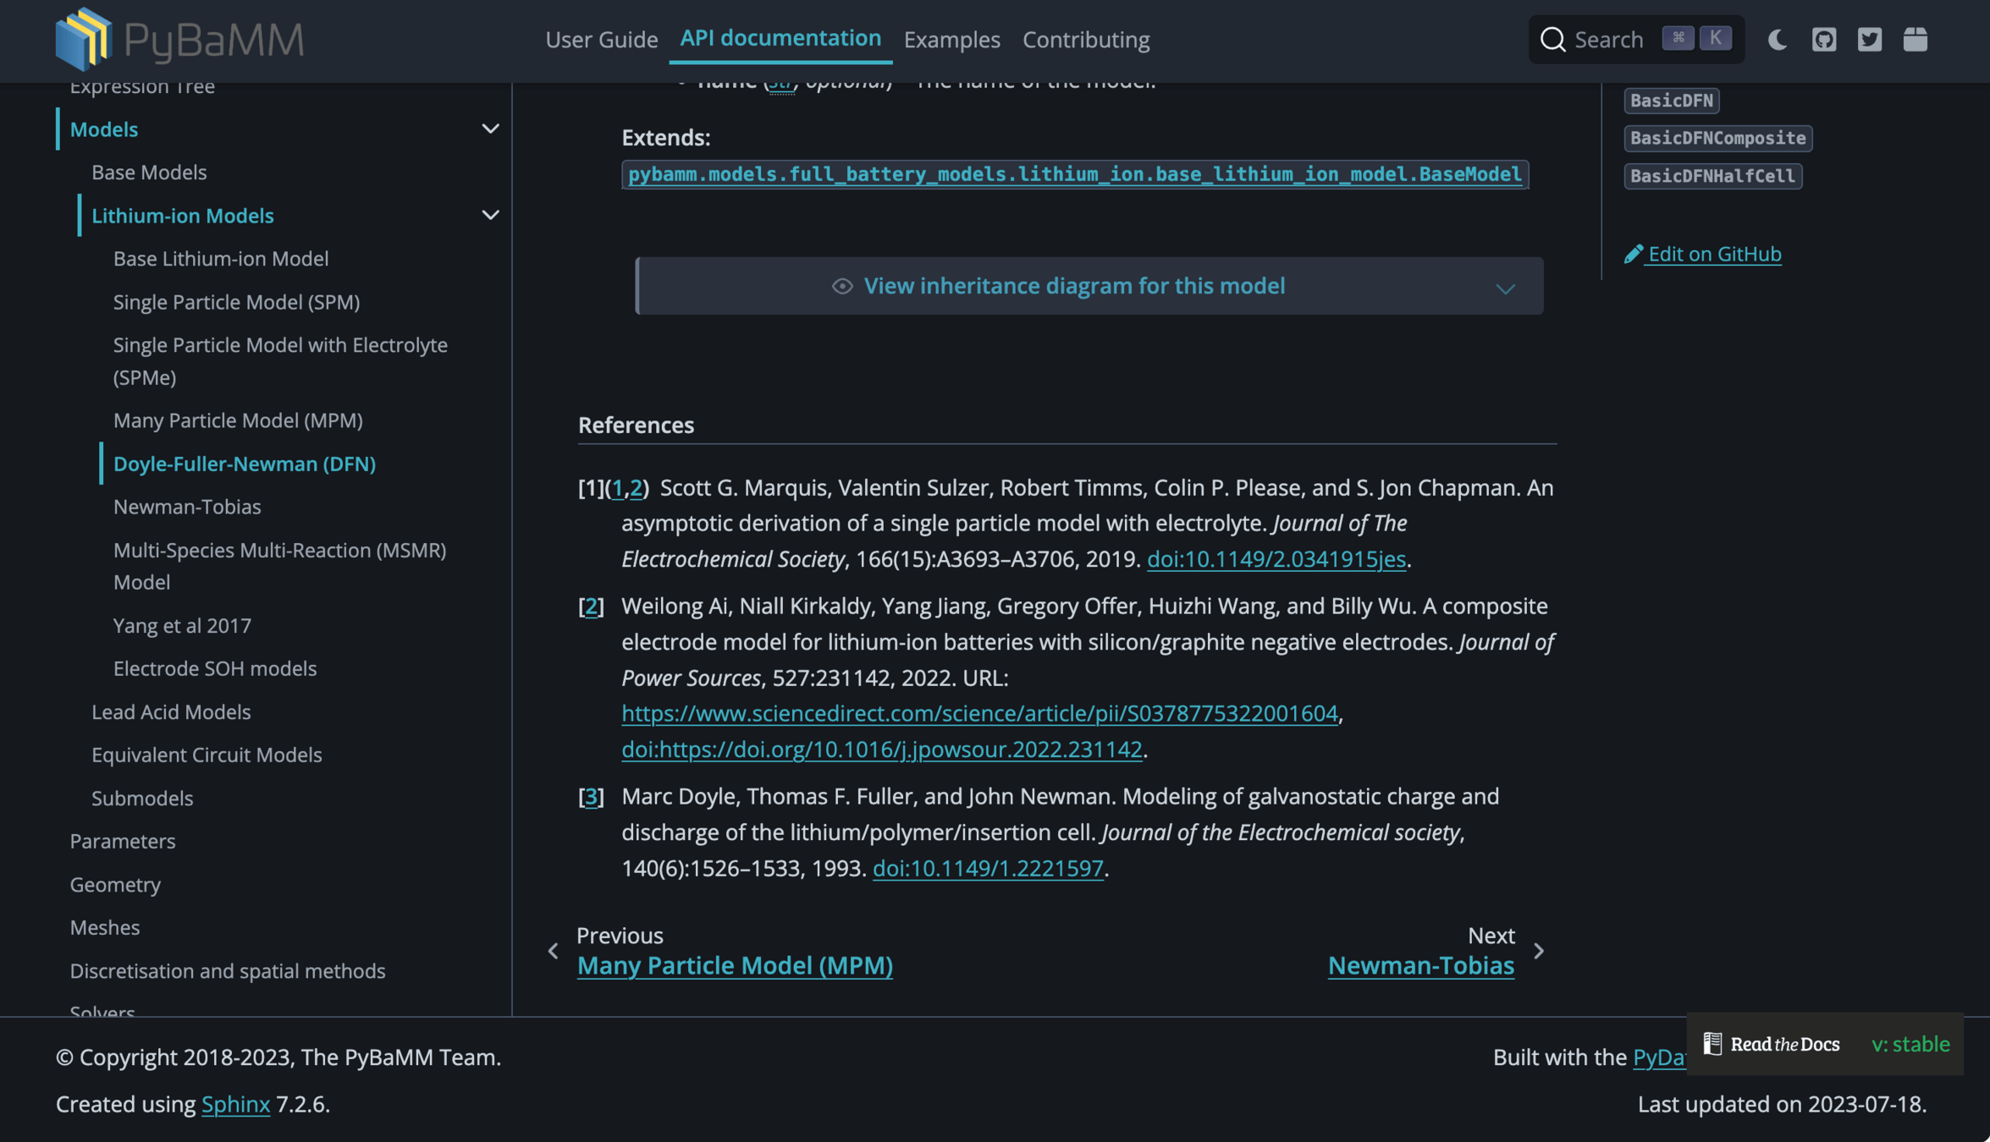
Task: Open the Twitter icon link
Action: point(1869,39)
